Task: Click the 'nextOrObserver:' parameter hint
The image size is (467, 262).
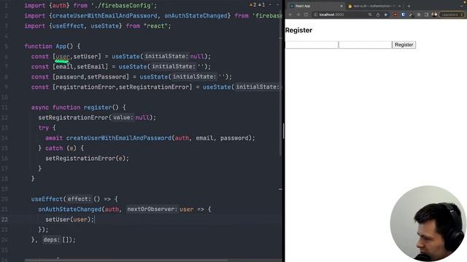Action: tap(152, 210)
